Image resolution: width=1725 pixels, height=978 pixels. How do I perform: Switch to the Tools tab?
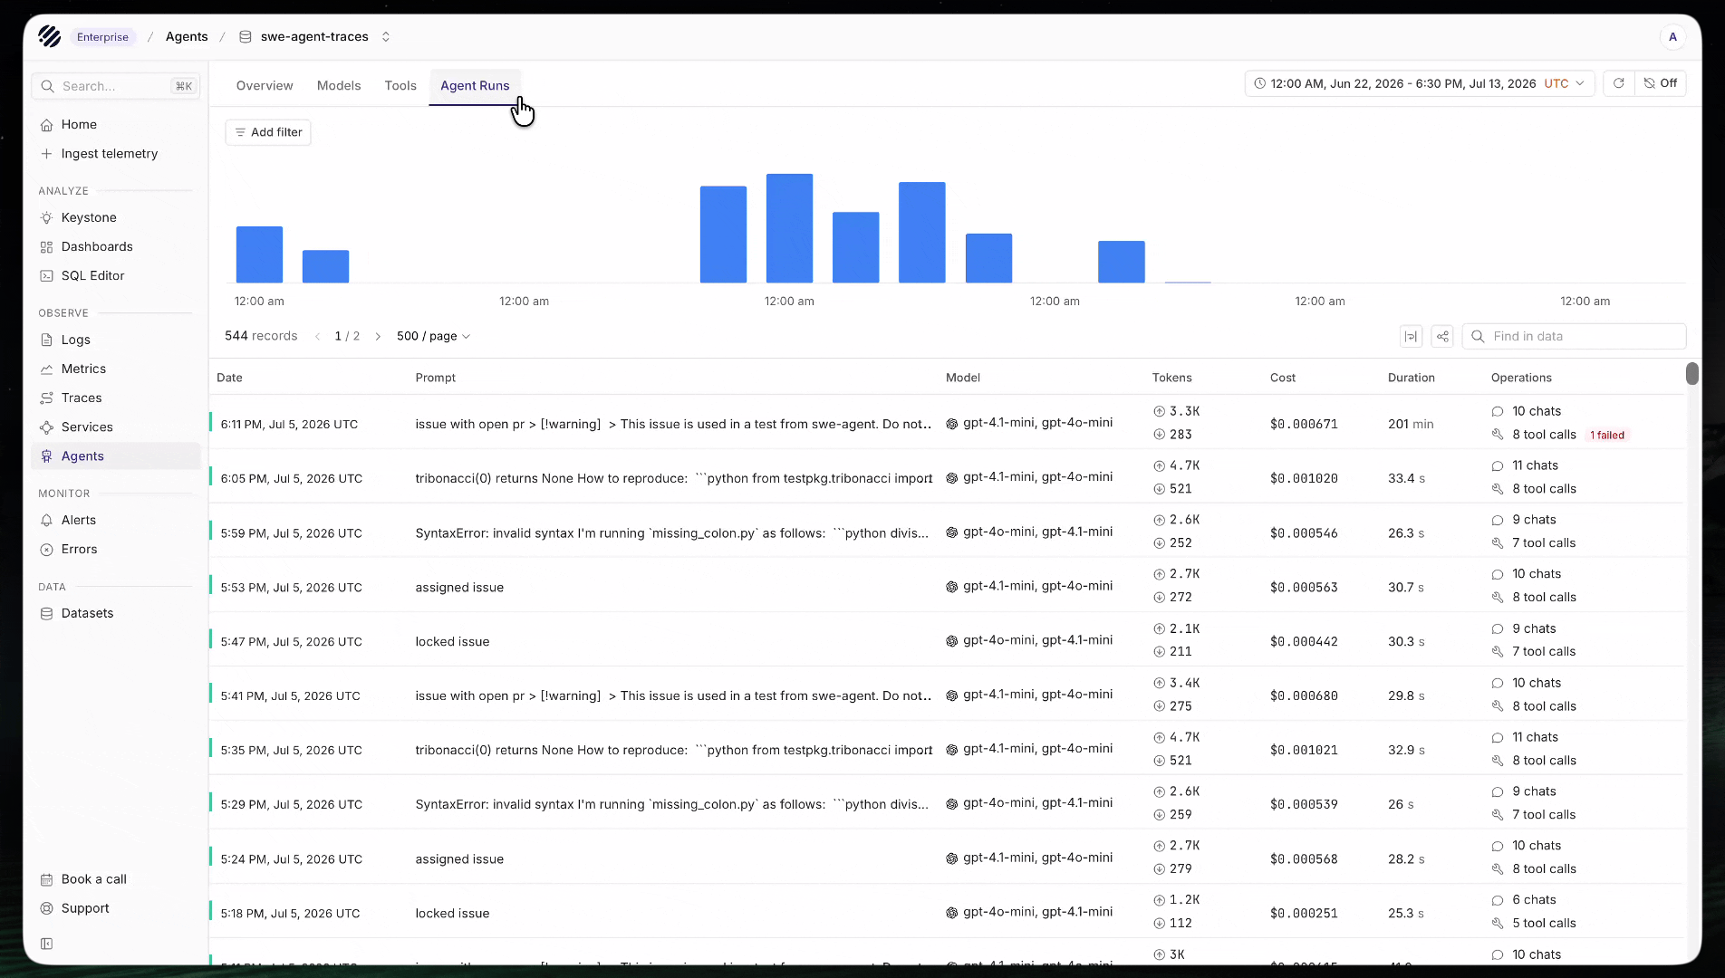(x=400, y=85)
